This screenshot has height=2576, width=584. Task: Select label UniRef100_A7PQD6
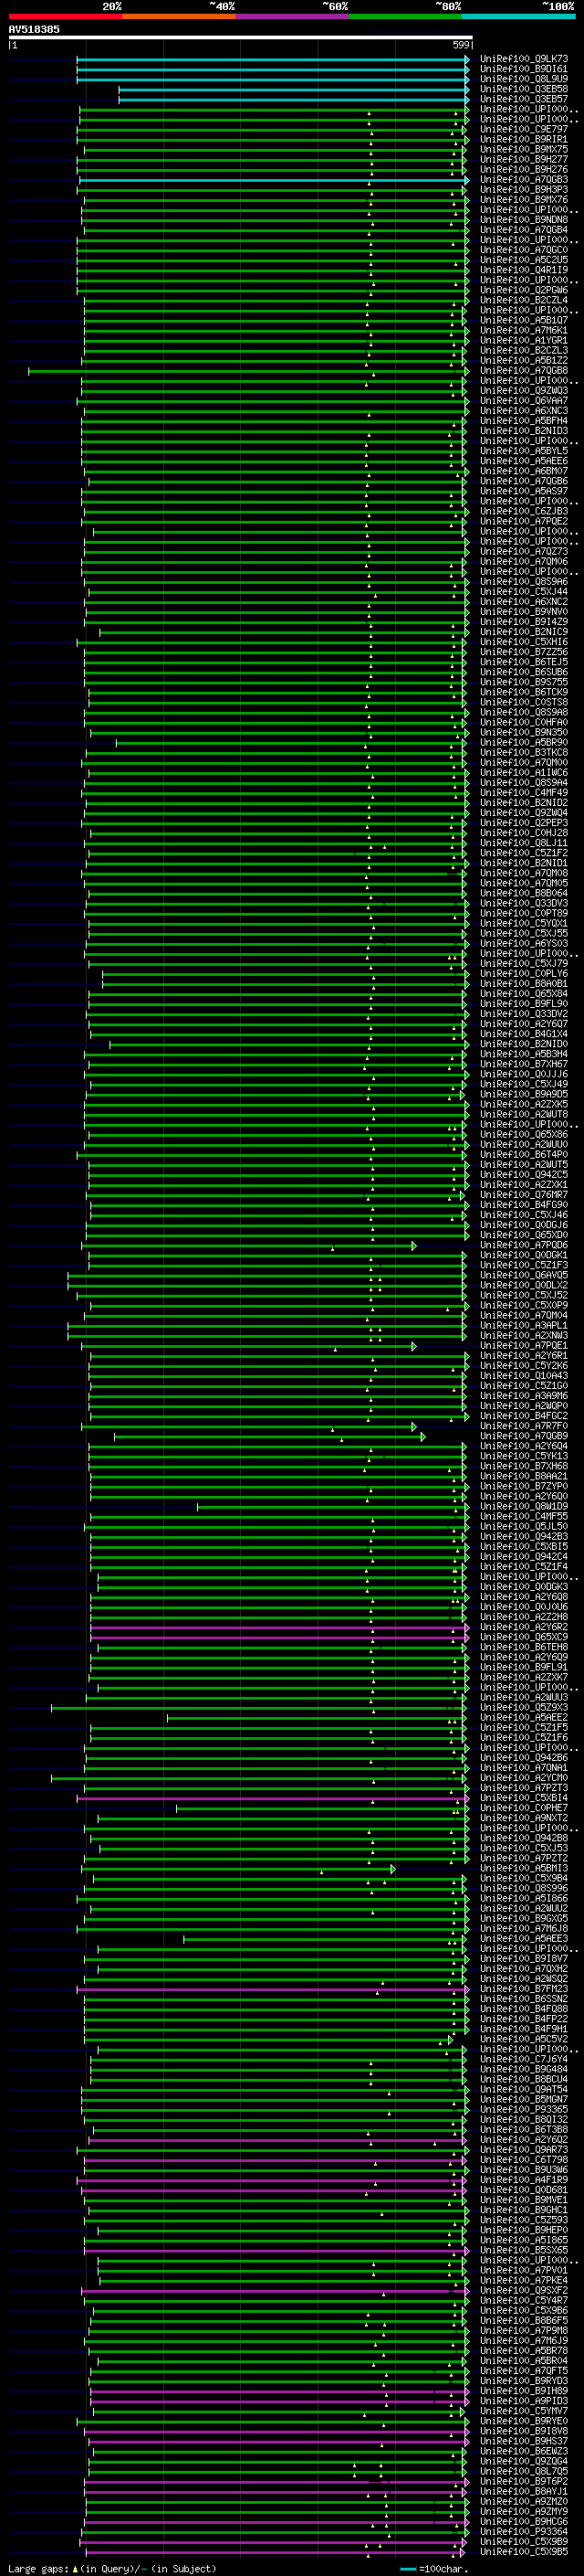pos(523,1245)
